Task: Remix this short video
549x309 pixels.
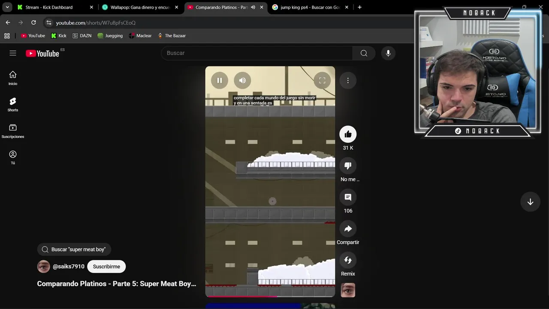Action: (x=348, y=260)
